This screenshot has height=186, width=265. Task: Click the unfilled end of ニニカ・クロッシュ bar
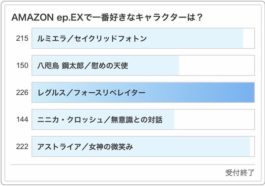[x=214, y=120]
